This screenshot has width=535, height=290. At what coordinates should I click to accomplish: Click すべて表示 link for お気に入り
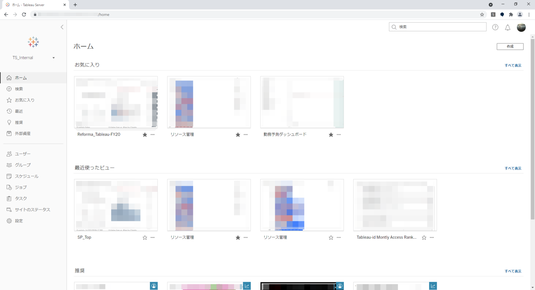click(513, 66)
